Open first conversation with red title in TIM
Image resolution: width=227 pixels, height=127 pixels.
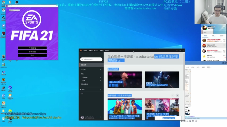click(213, 41)
